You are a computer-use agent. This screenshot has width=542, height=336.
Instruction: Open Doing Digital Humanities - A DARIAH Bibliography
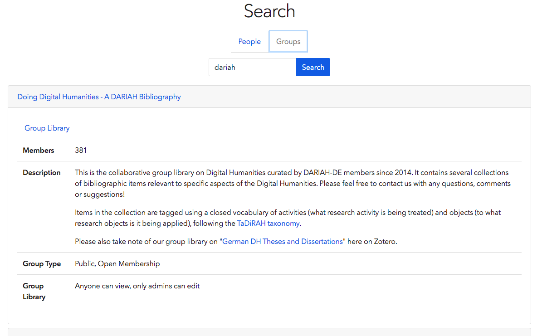coord(99,97)
